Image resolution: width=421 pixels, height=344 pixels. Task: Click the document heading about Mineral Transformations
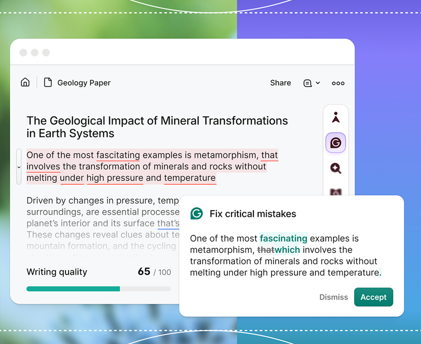(x=157, y=127)
